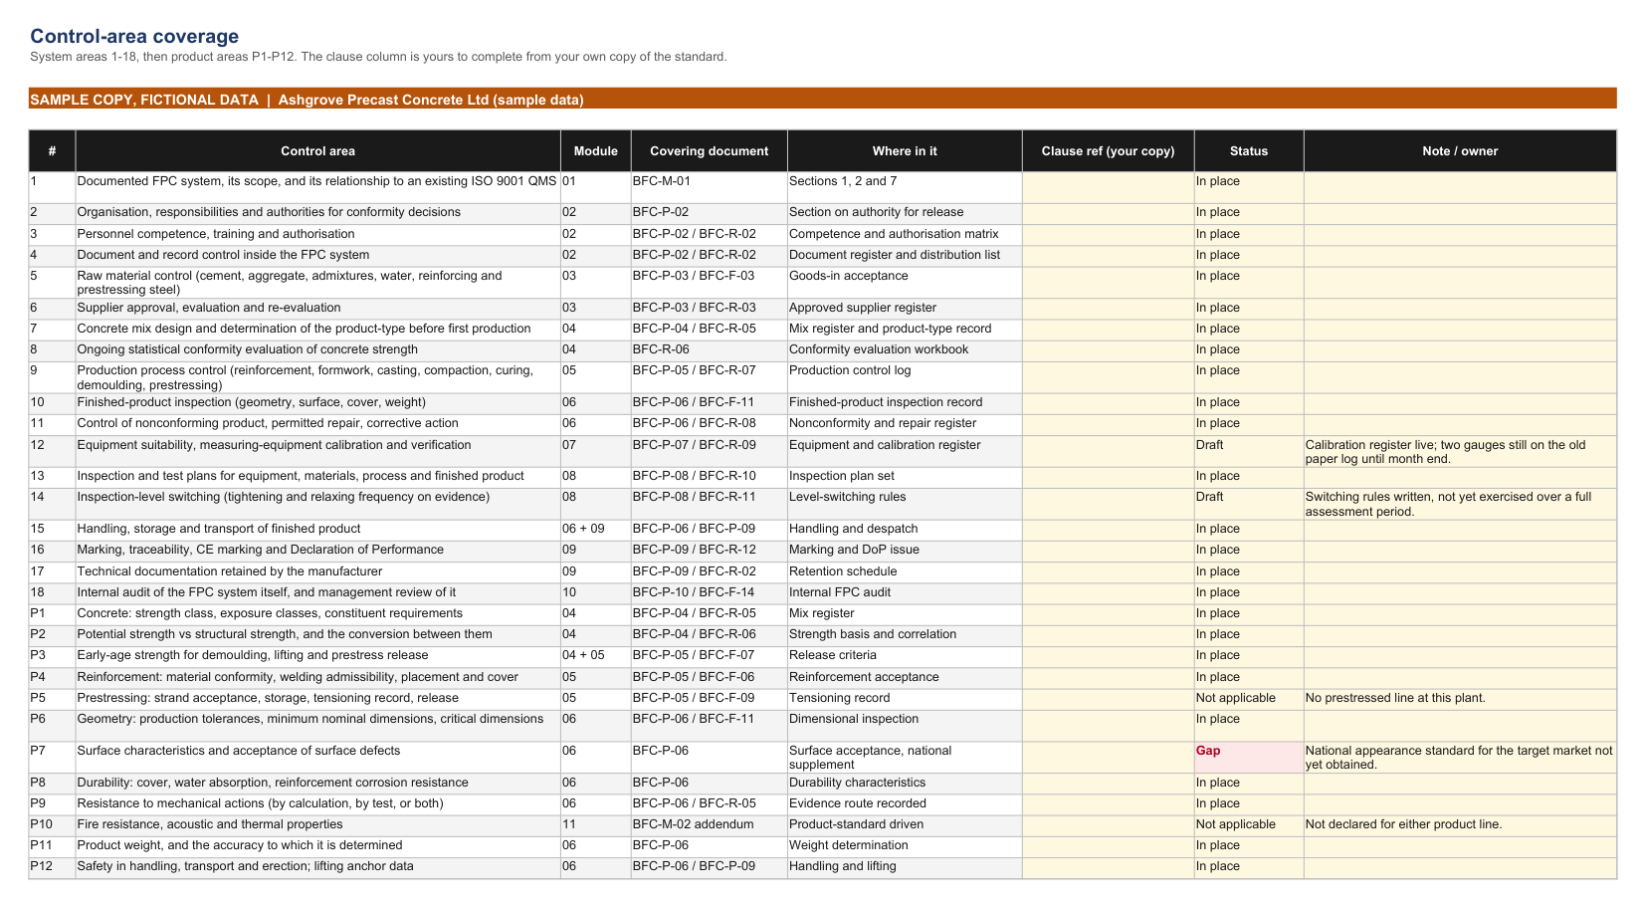Click "Supplier approval, evaluation and re-evaluation" row text
This screenshot has width=1644, height=906.
pyautogui.click(x=209, y=309)
